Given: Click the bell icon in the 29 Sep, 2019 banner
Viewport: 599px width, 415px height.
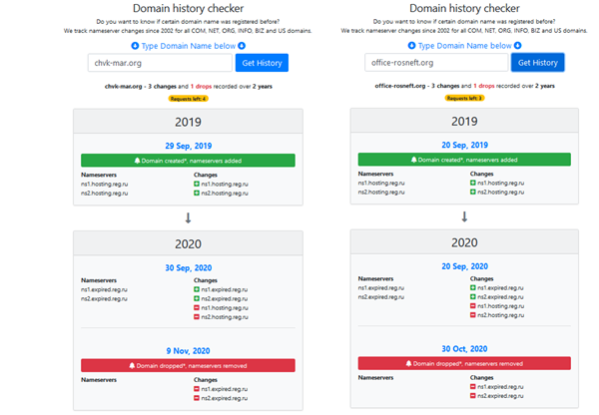Looking at the screenshot, I should pyautogui.click(x=139, y=160).
